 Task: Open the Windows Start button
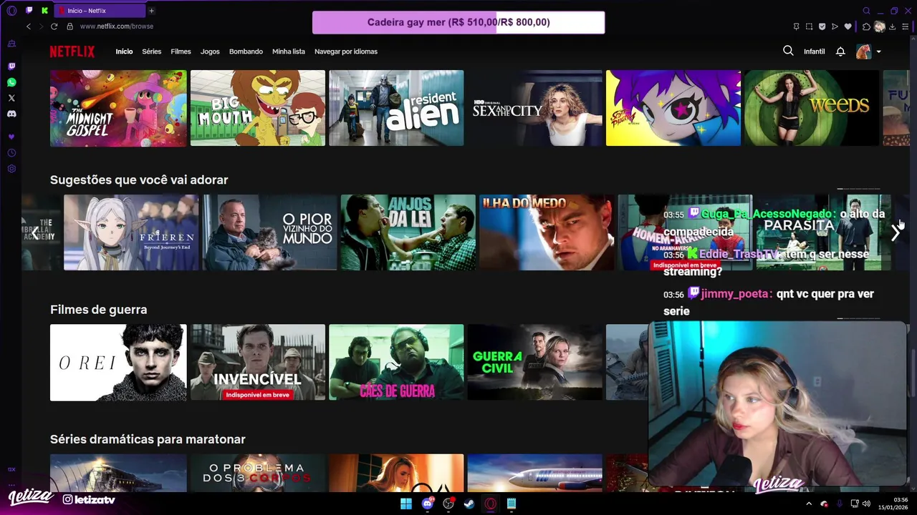coord(406,504)
